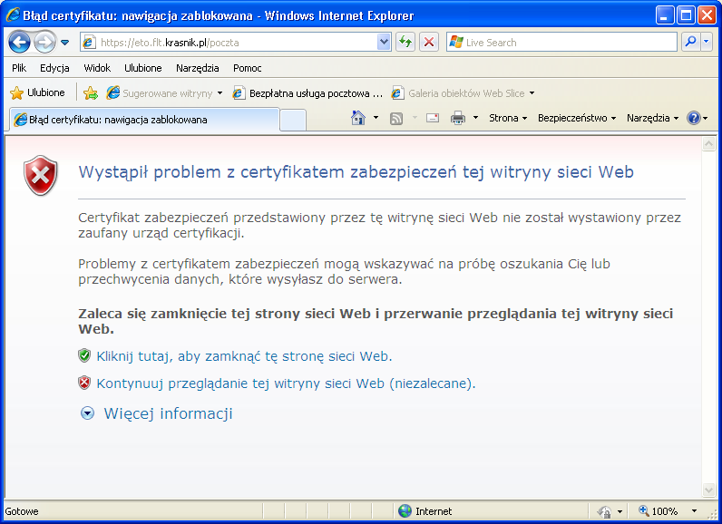The width and height of the screenshot is (722, 524).
Task: Open the address bar dropdown arrow
Action: (383, 42)
